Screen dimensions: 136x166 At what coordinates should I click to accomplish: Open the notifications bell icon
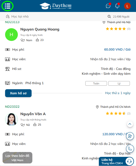(x=117, y=6)
